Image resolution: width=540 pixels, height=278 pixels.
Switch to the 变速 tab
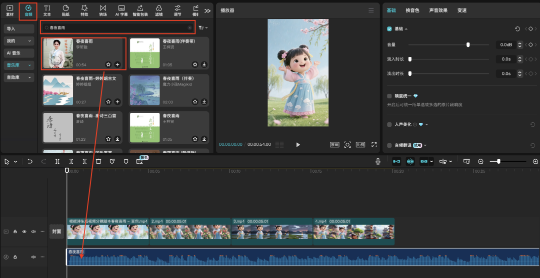click(x=461, y=10)
